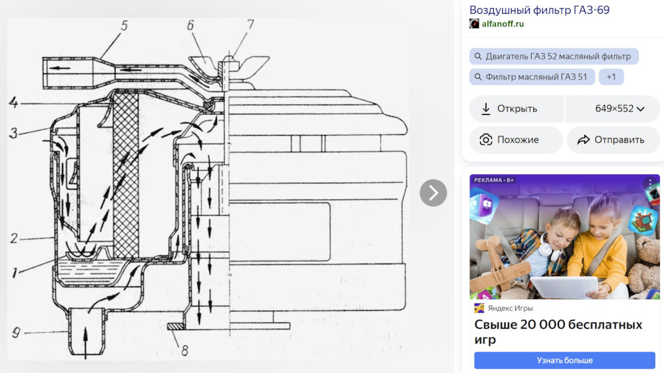Click the РЕКЛАМА 6+ ad label
This screenshot has width=664, height=373.
pos(494,180)
